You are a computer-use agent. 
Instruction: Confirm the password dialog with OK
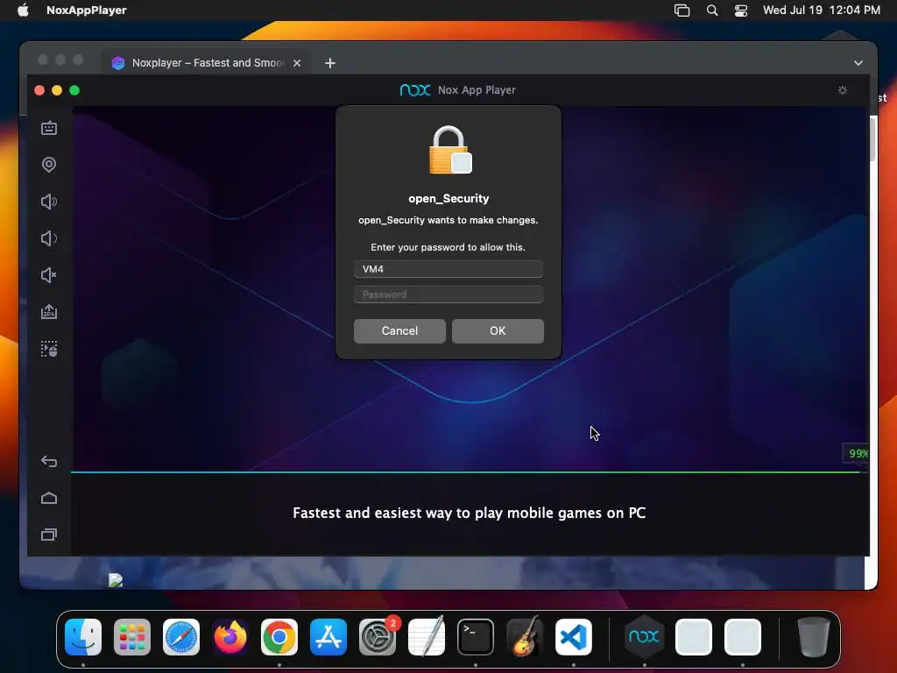pyautogui.click(x=498, y=330)
